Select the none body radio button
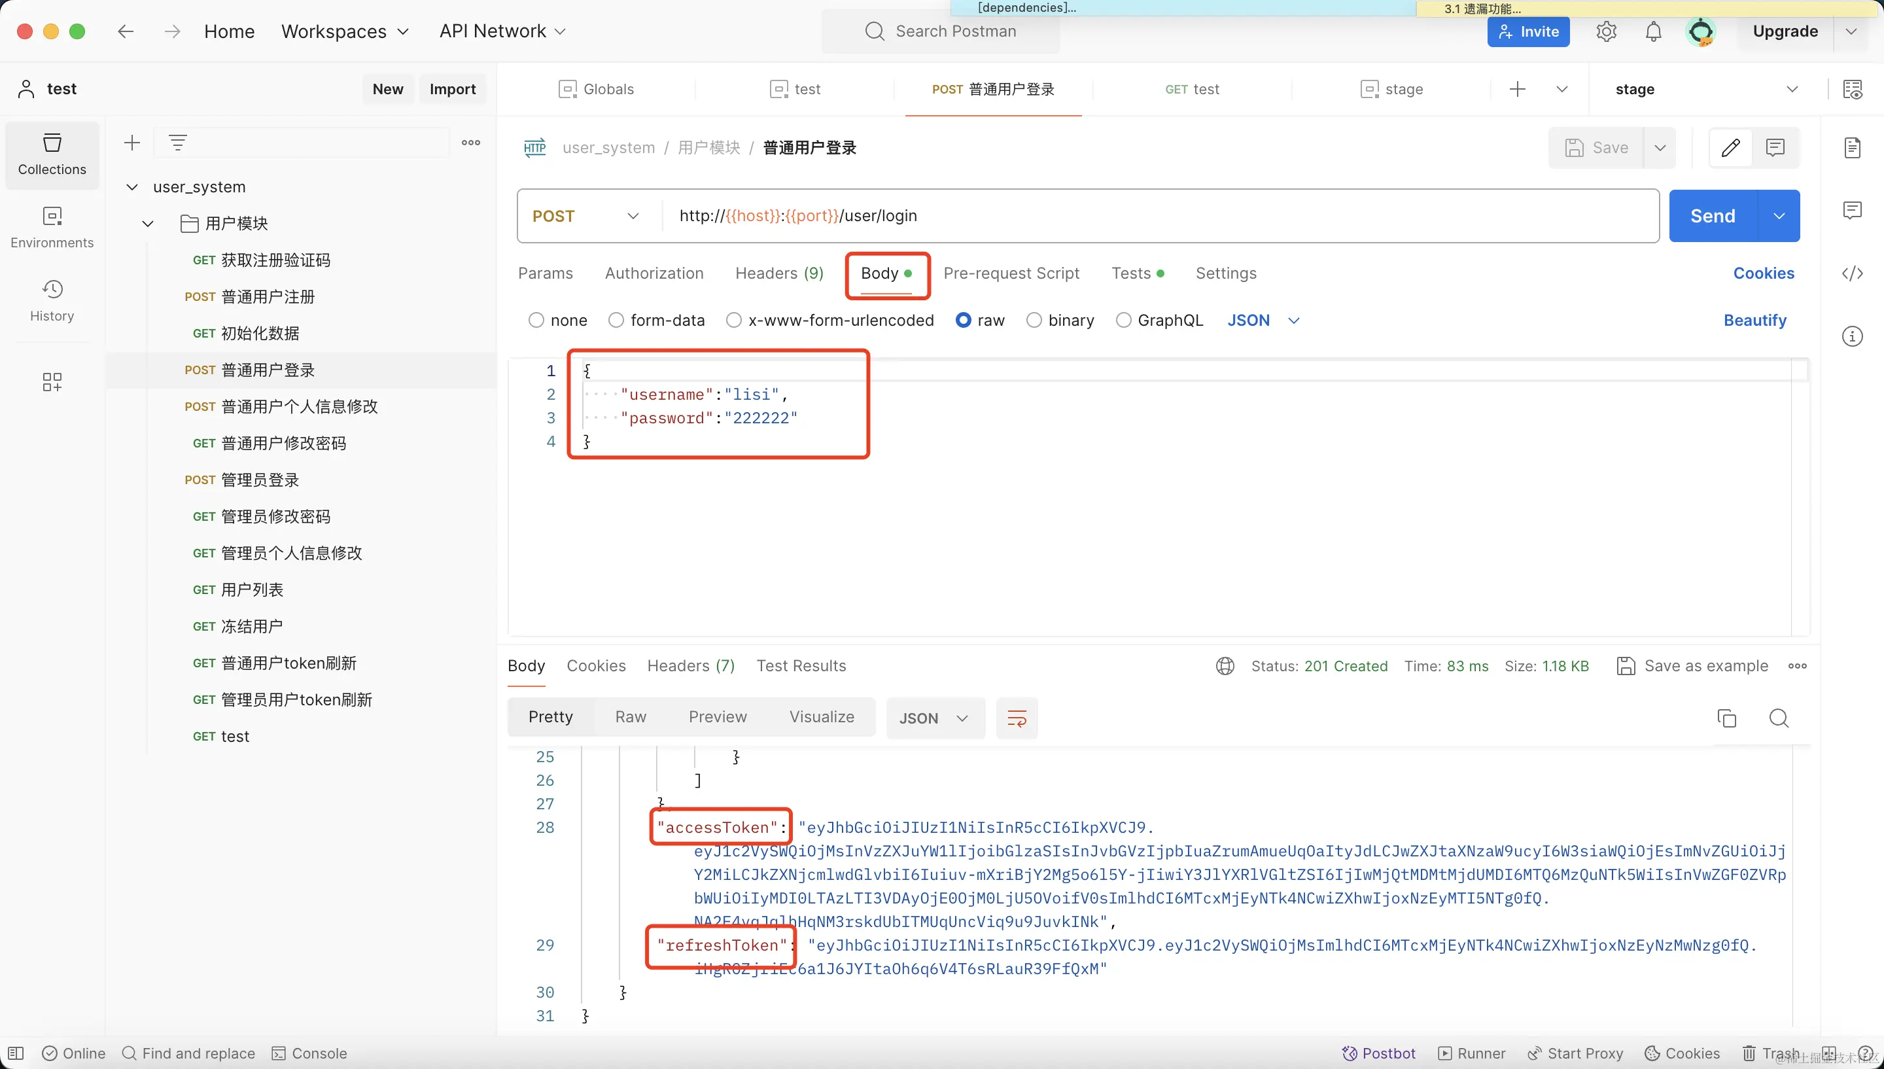The width and height of the screenshot is (1884, 1069). (536, 320)
